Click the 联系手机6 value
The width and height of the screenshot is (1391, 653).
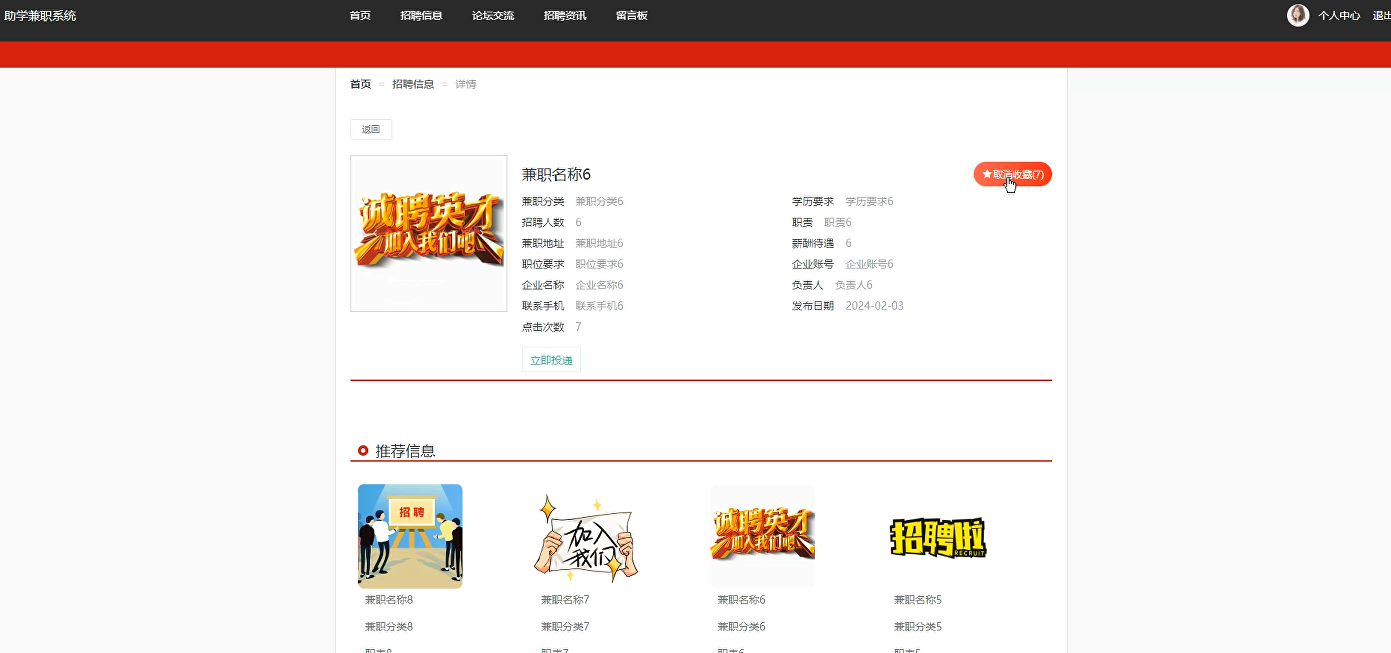(x=599, y=306)
